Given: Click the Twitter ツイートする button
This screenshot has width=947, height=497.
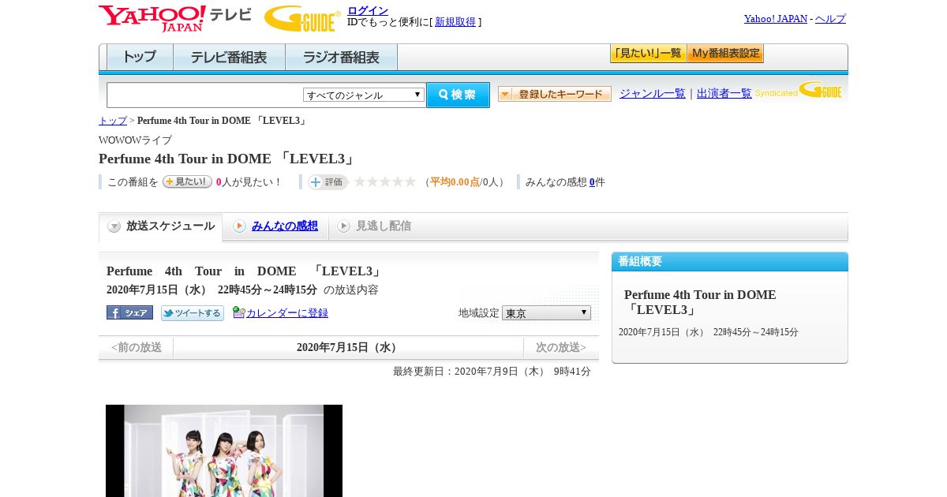Looking at the screenshot, I should tap(193, 313).
